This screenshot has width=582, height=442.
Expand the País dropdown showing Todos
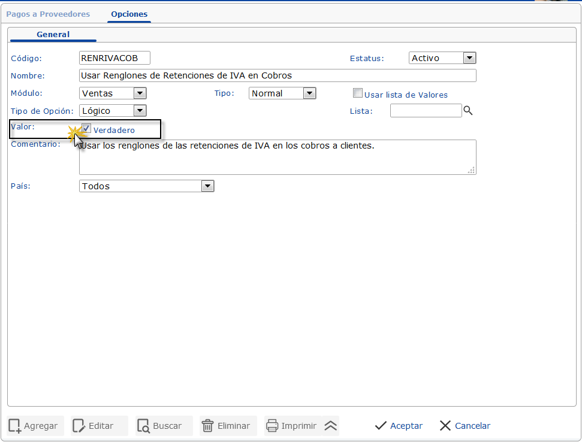click(207, 186)
